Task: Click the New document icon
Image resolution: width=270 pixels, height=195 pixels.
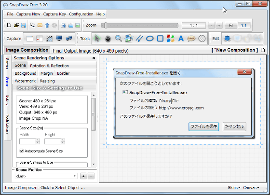Action: (x=9, y=26)
